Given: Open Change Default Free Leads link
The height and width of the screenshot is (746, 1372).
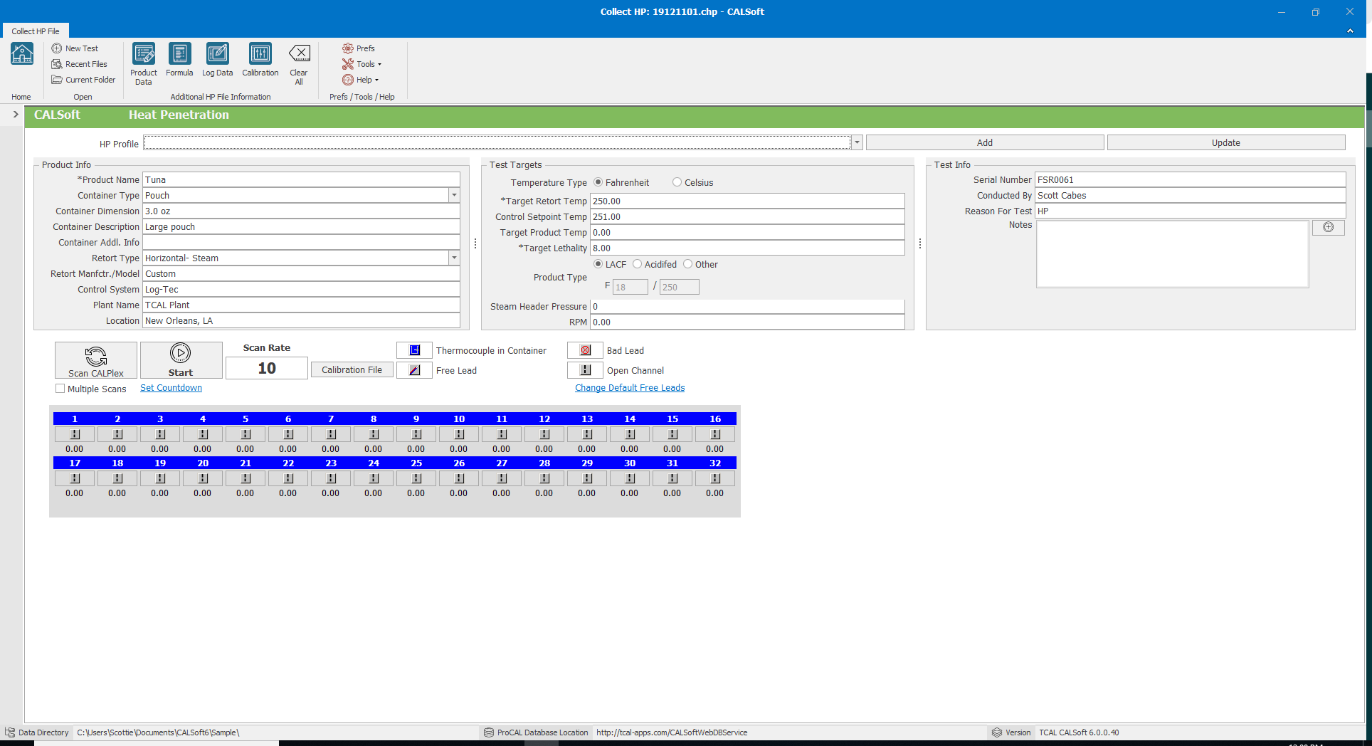Looking at the screenshot, I should pyautogui.click(x=630, y=388).
